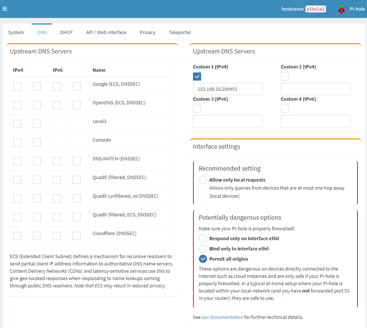Open the API / Web interface tab
The image size is (367, 328).
(106, 32)
